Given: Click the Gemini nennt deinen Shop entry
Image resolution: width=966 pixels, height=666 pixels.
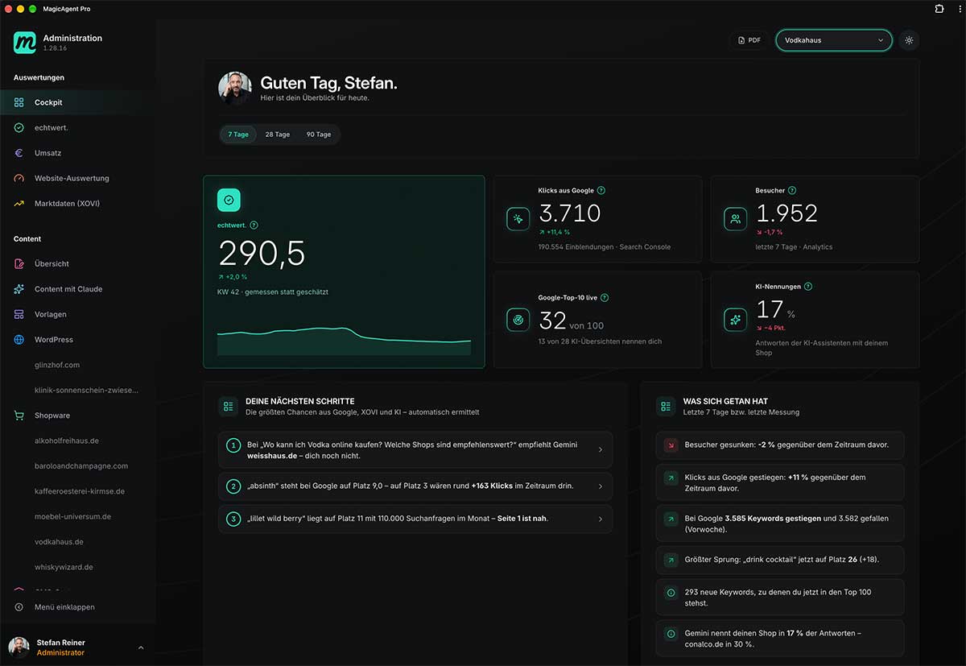Looking at the screenshot, I should pyautogui.click(x=780, y=639).
